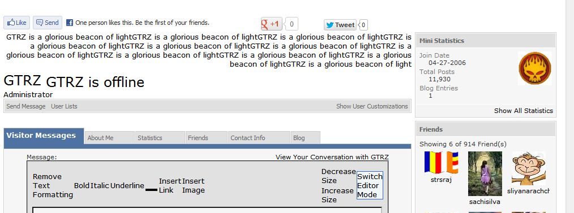The image size is (574, 213).
Task: Open friend strsraj's flag avatar
Action: coord(441,162)
